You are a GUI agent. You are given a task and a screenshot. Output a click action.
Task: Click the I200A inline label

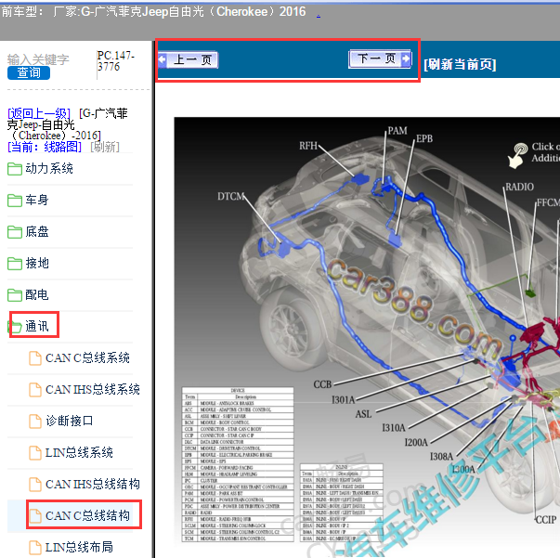click(416, 443)
